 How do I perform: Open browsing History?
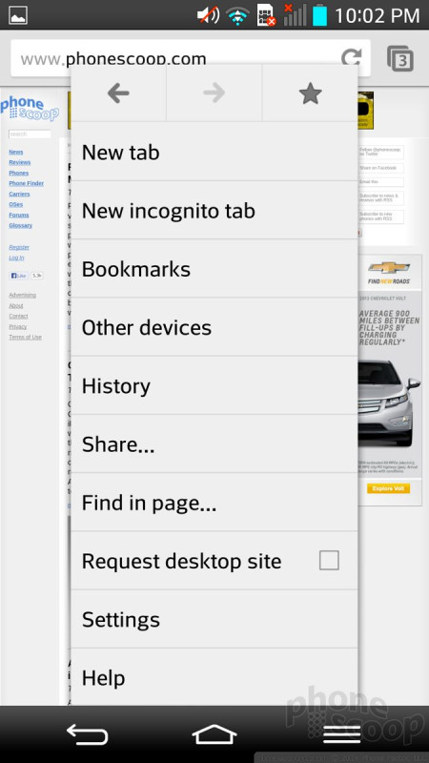pos(214,385)
